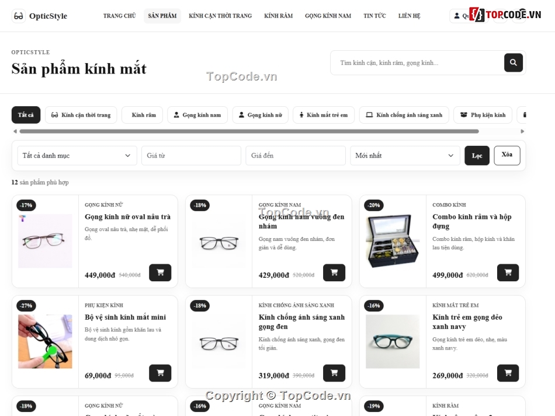Select the Gọng kính nam category chip
The image size is (555, 416).
(197, 115)
